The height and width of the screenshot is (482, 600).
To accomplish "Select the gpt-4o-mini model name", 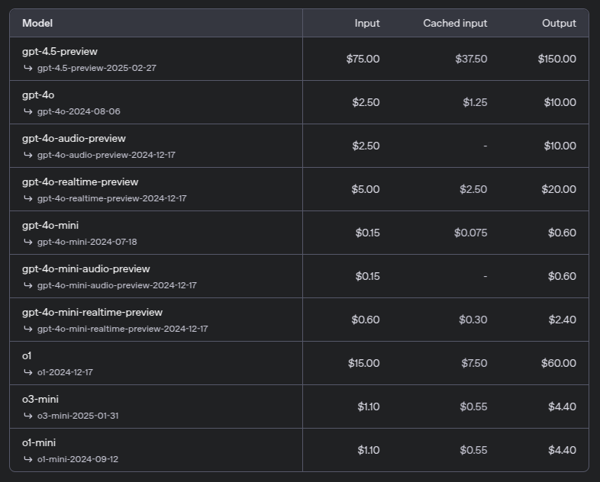I will click(x=50, y=226).
